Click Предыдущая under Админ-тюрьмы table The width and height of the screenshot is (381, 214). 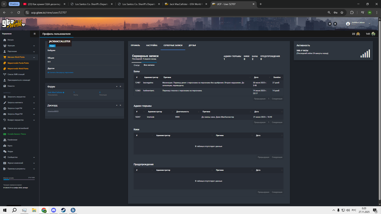pos(260,122)
